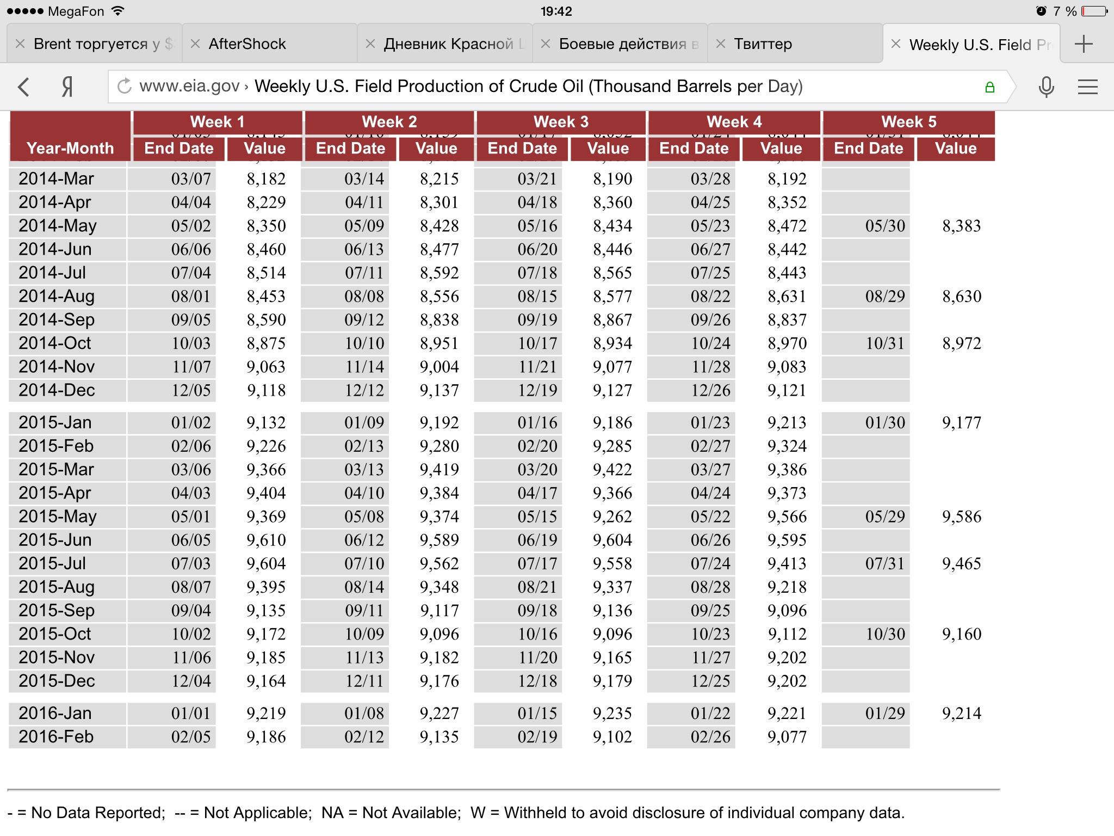
Task: Tap the battery indicator in status bar
Action: click(x=1094, y=11)
